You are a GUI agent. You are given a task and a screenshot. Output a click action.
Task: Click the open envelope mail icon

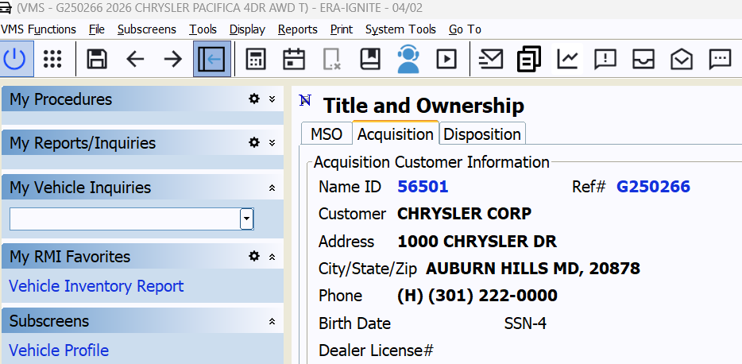click(682, 59)
